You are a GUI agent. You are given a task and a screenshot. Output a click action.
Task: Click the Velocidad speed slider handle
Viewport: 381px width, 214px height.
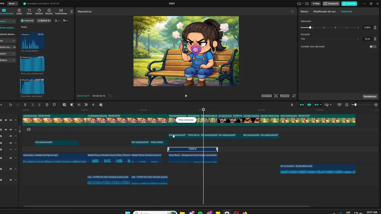point(310,28)
